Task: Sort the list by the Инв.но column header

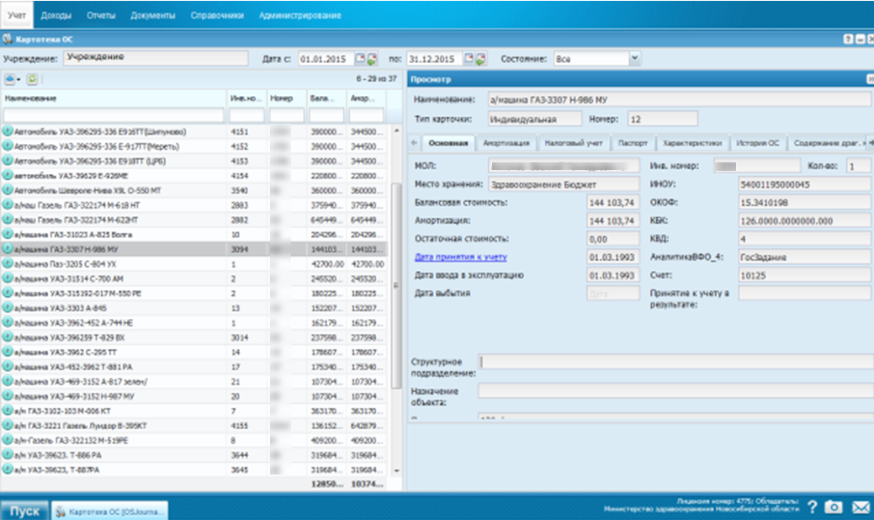Action: pyautogui.click(x=246, y=98)
